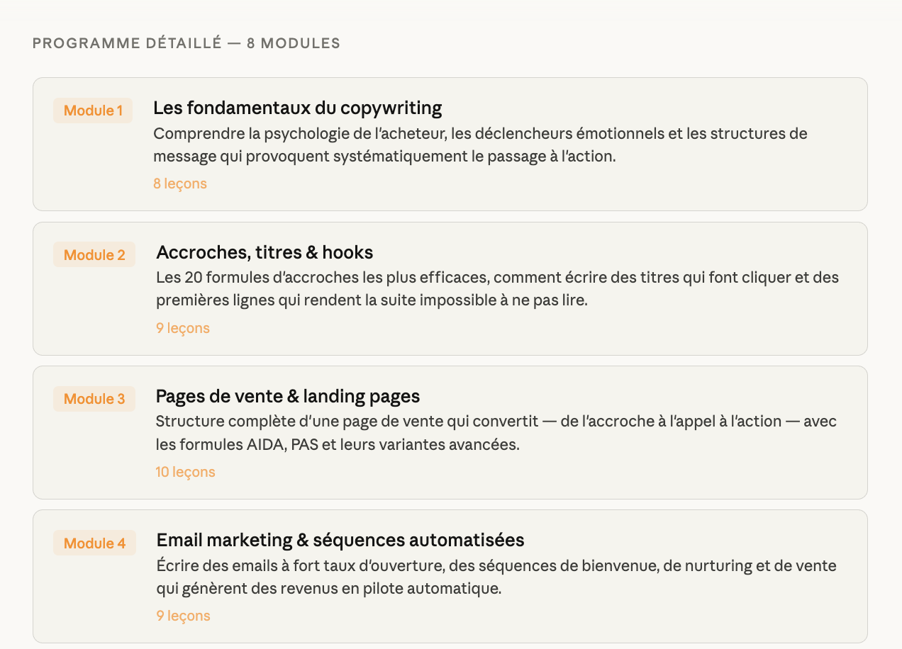Select the Module 4 badge label
The height and width of the screenshot is (649, 902).
tap(94, 543)
